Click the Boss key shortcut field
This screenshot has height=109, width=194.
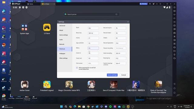pyautogui.click(x=93, y=33)
